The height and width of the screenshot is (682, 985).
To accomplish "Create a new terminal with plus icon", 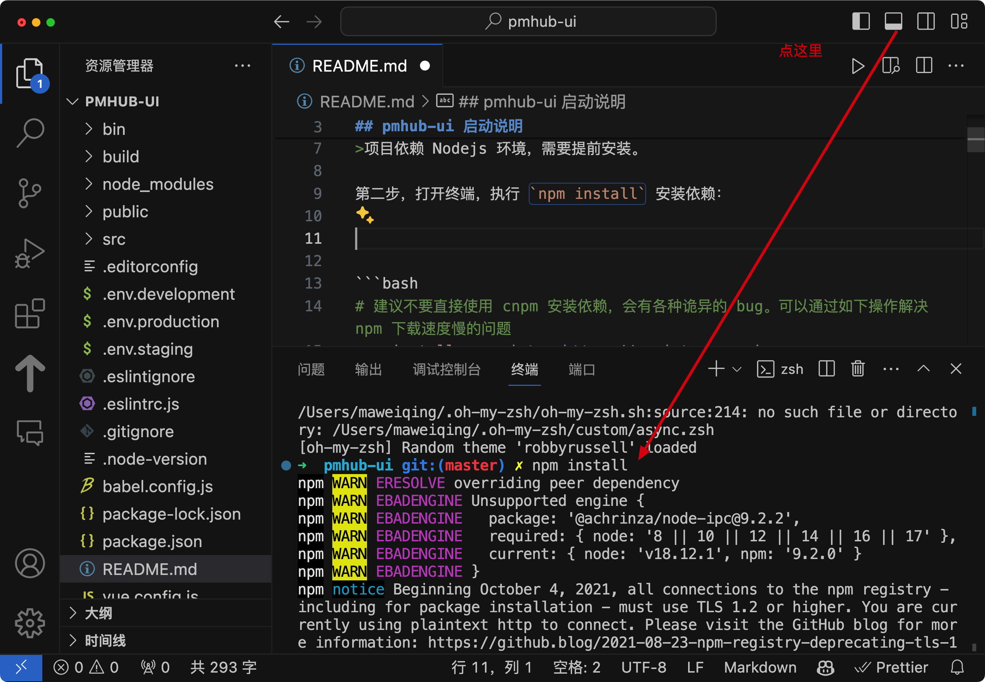I will click(716, 368).
